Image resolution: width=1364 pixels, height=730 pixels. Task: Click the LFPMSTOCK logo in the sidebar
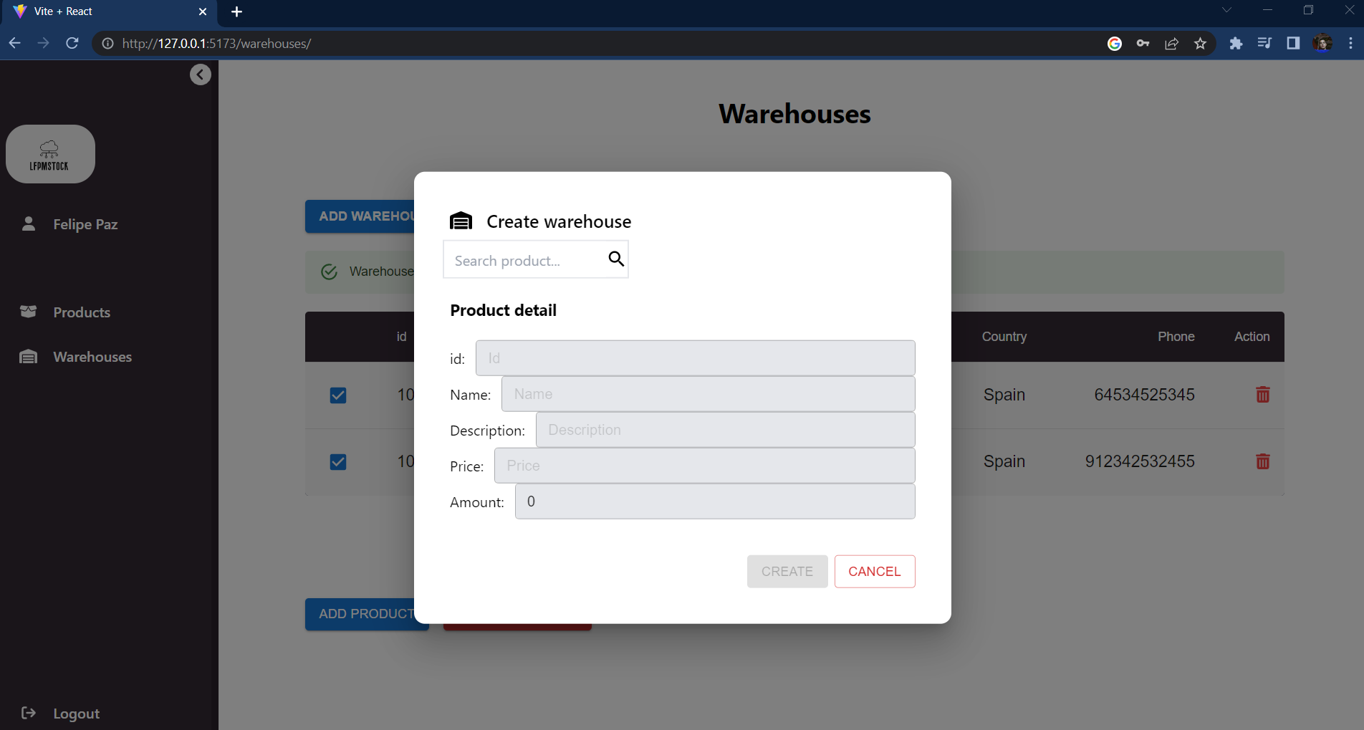pos(50,153)
